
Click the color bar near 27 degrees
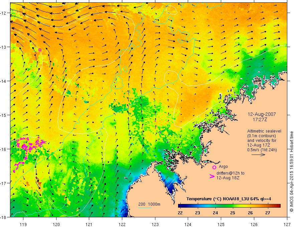tap(268, 206)
